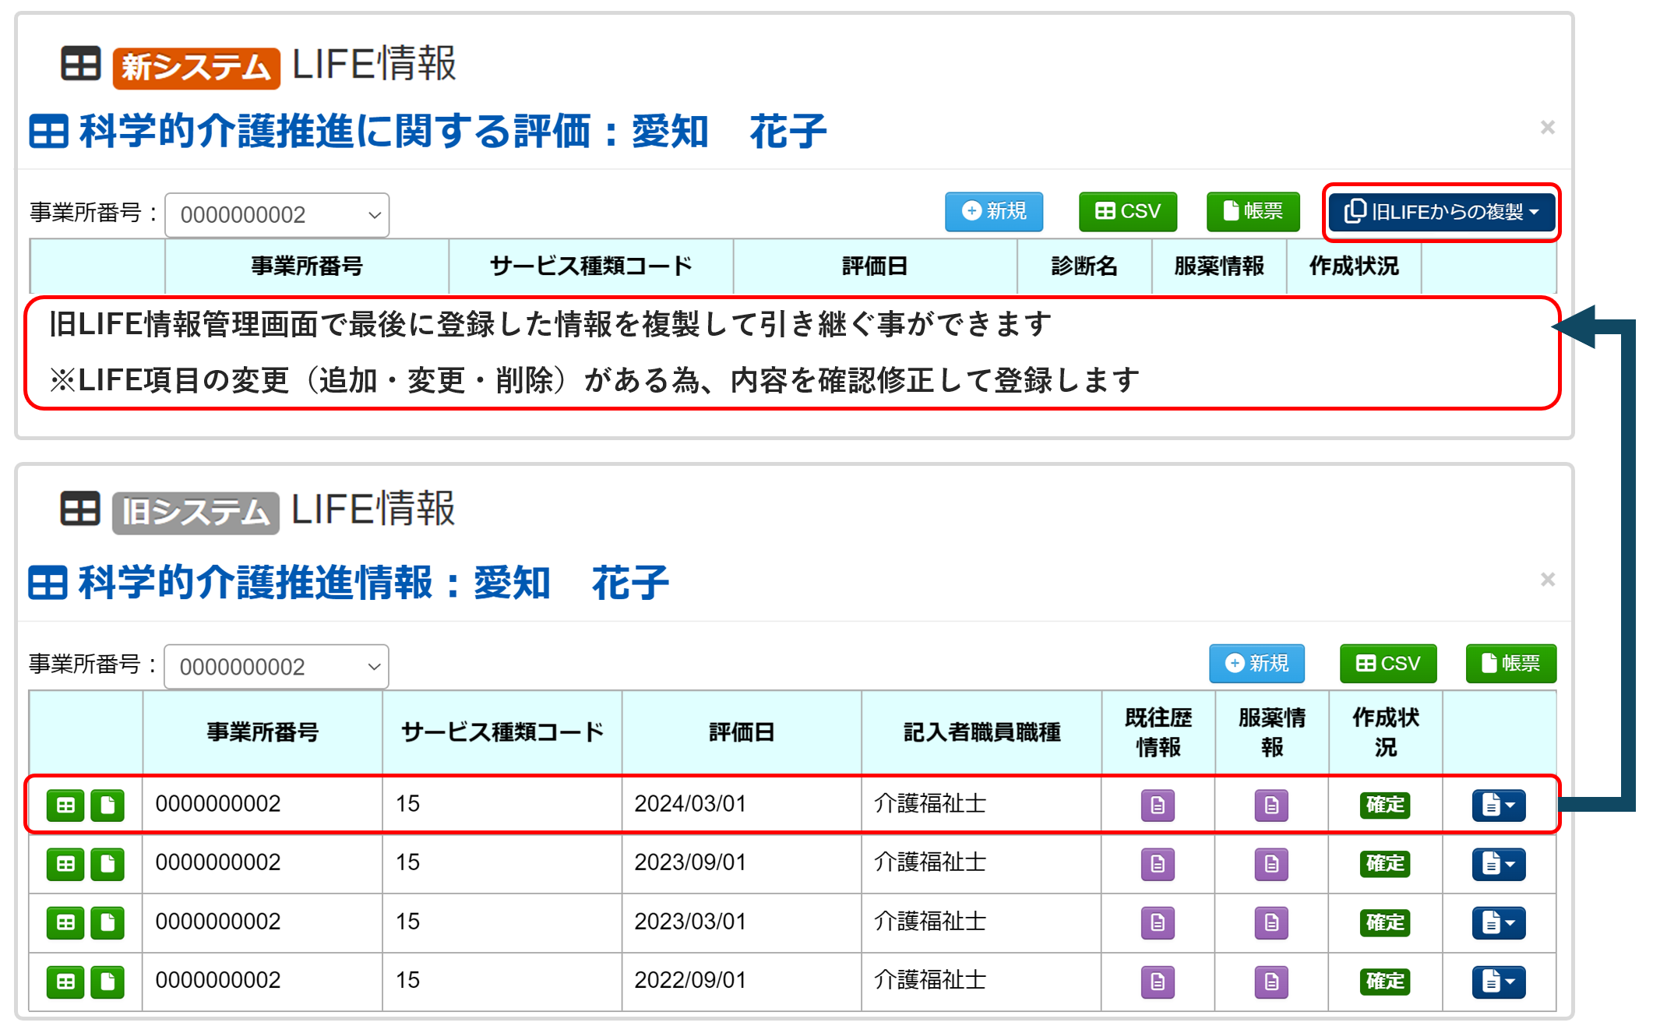Click the green grid icon on 2023/03/01 row
Screen dimensions: 1653x1033
(x=66, y=922)
